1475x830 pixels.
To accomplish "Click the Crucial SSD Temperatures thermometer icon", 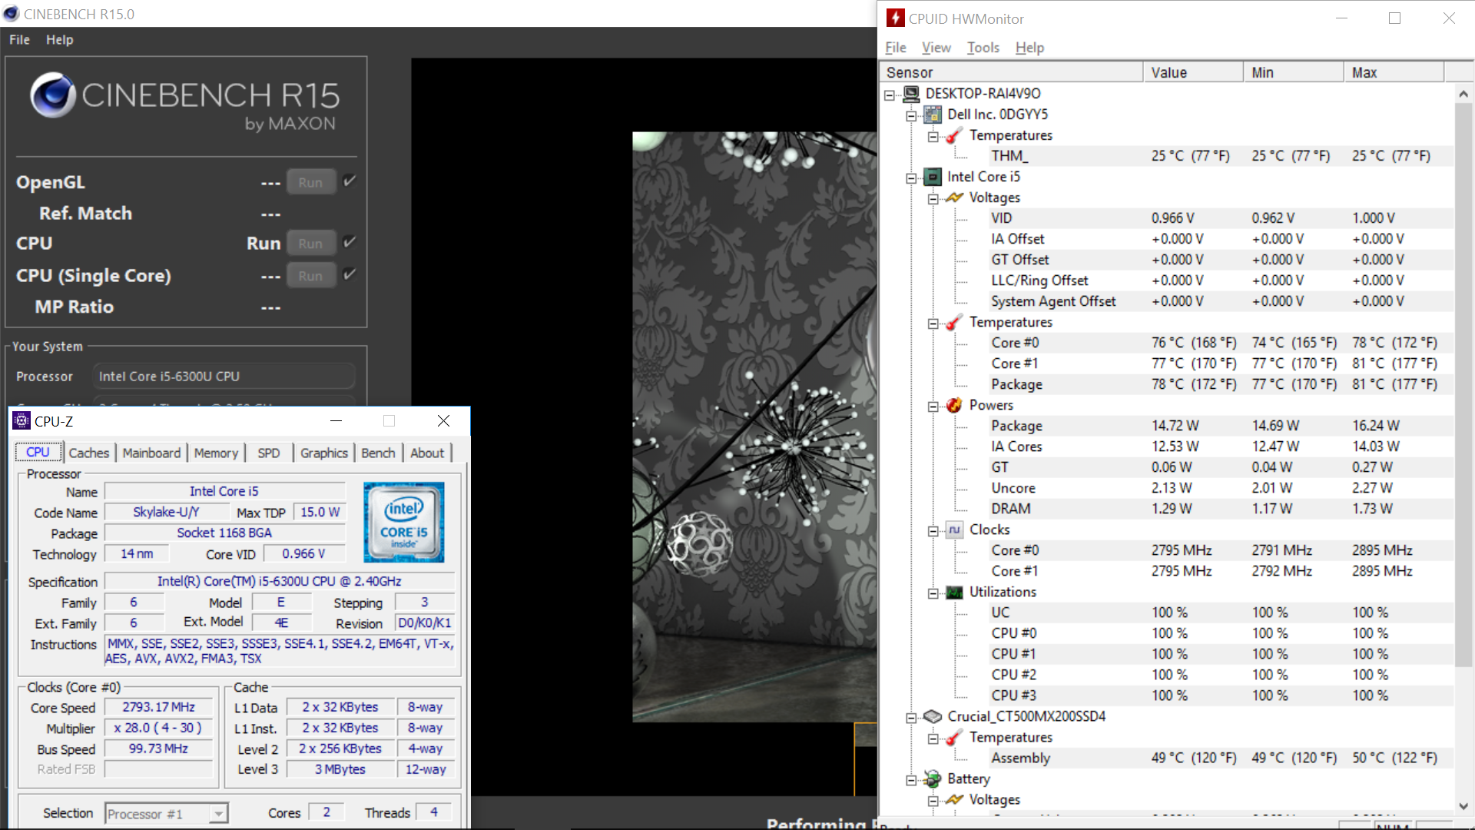I will [x=954, y=737].
